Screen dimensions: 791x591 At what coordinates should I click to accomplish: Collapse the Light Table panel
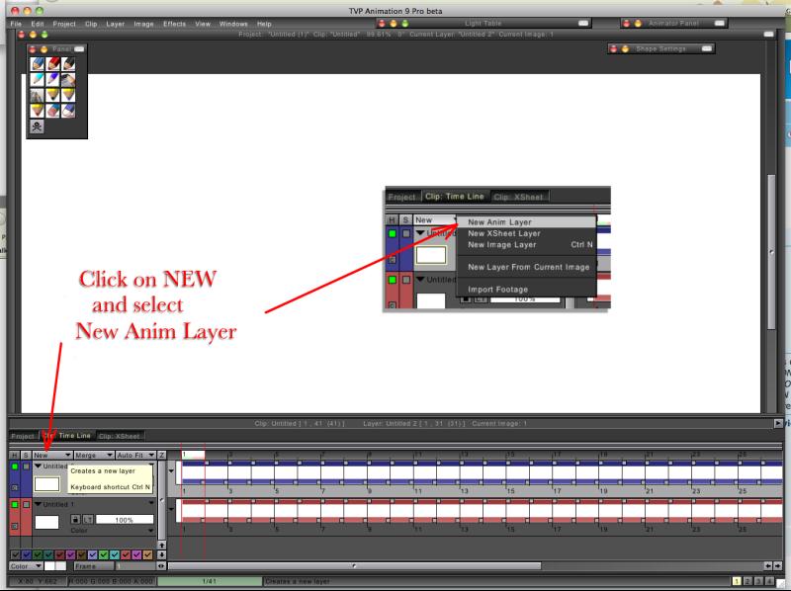click(583, 23)
